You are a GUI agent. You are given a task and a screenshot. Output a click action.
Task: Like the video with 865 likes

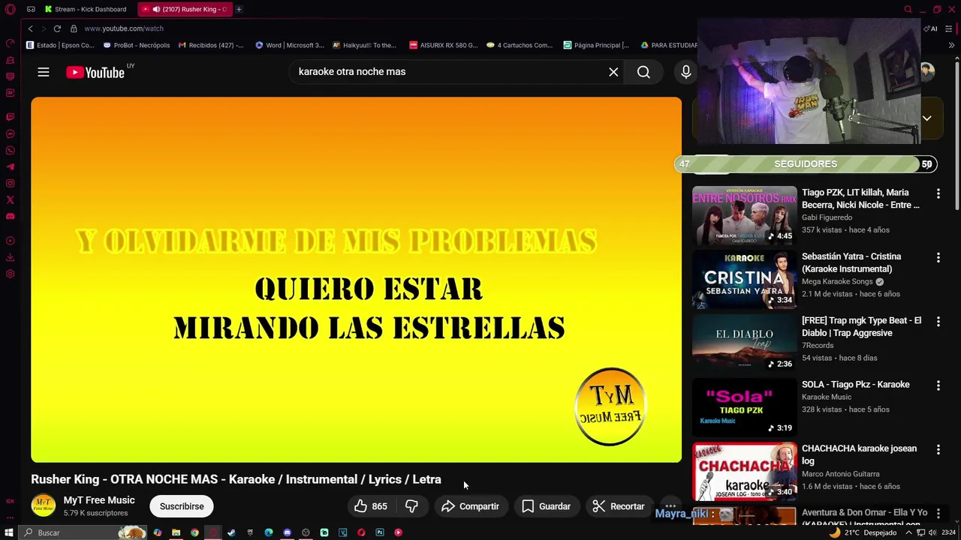(371, 506)
